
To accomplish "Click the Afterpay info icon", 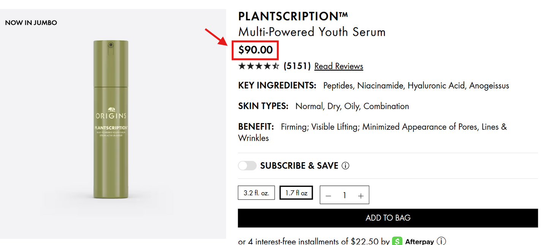I will pos(441,241).
